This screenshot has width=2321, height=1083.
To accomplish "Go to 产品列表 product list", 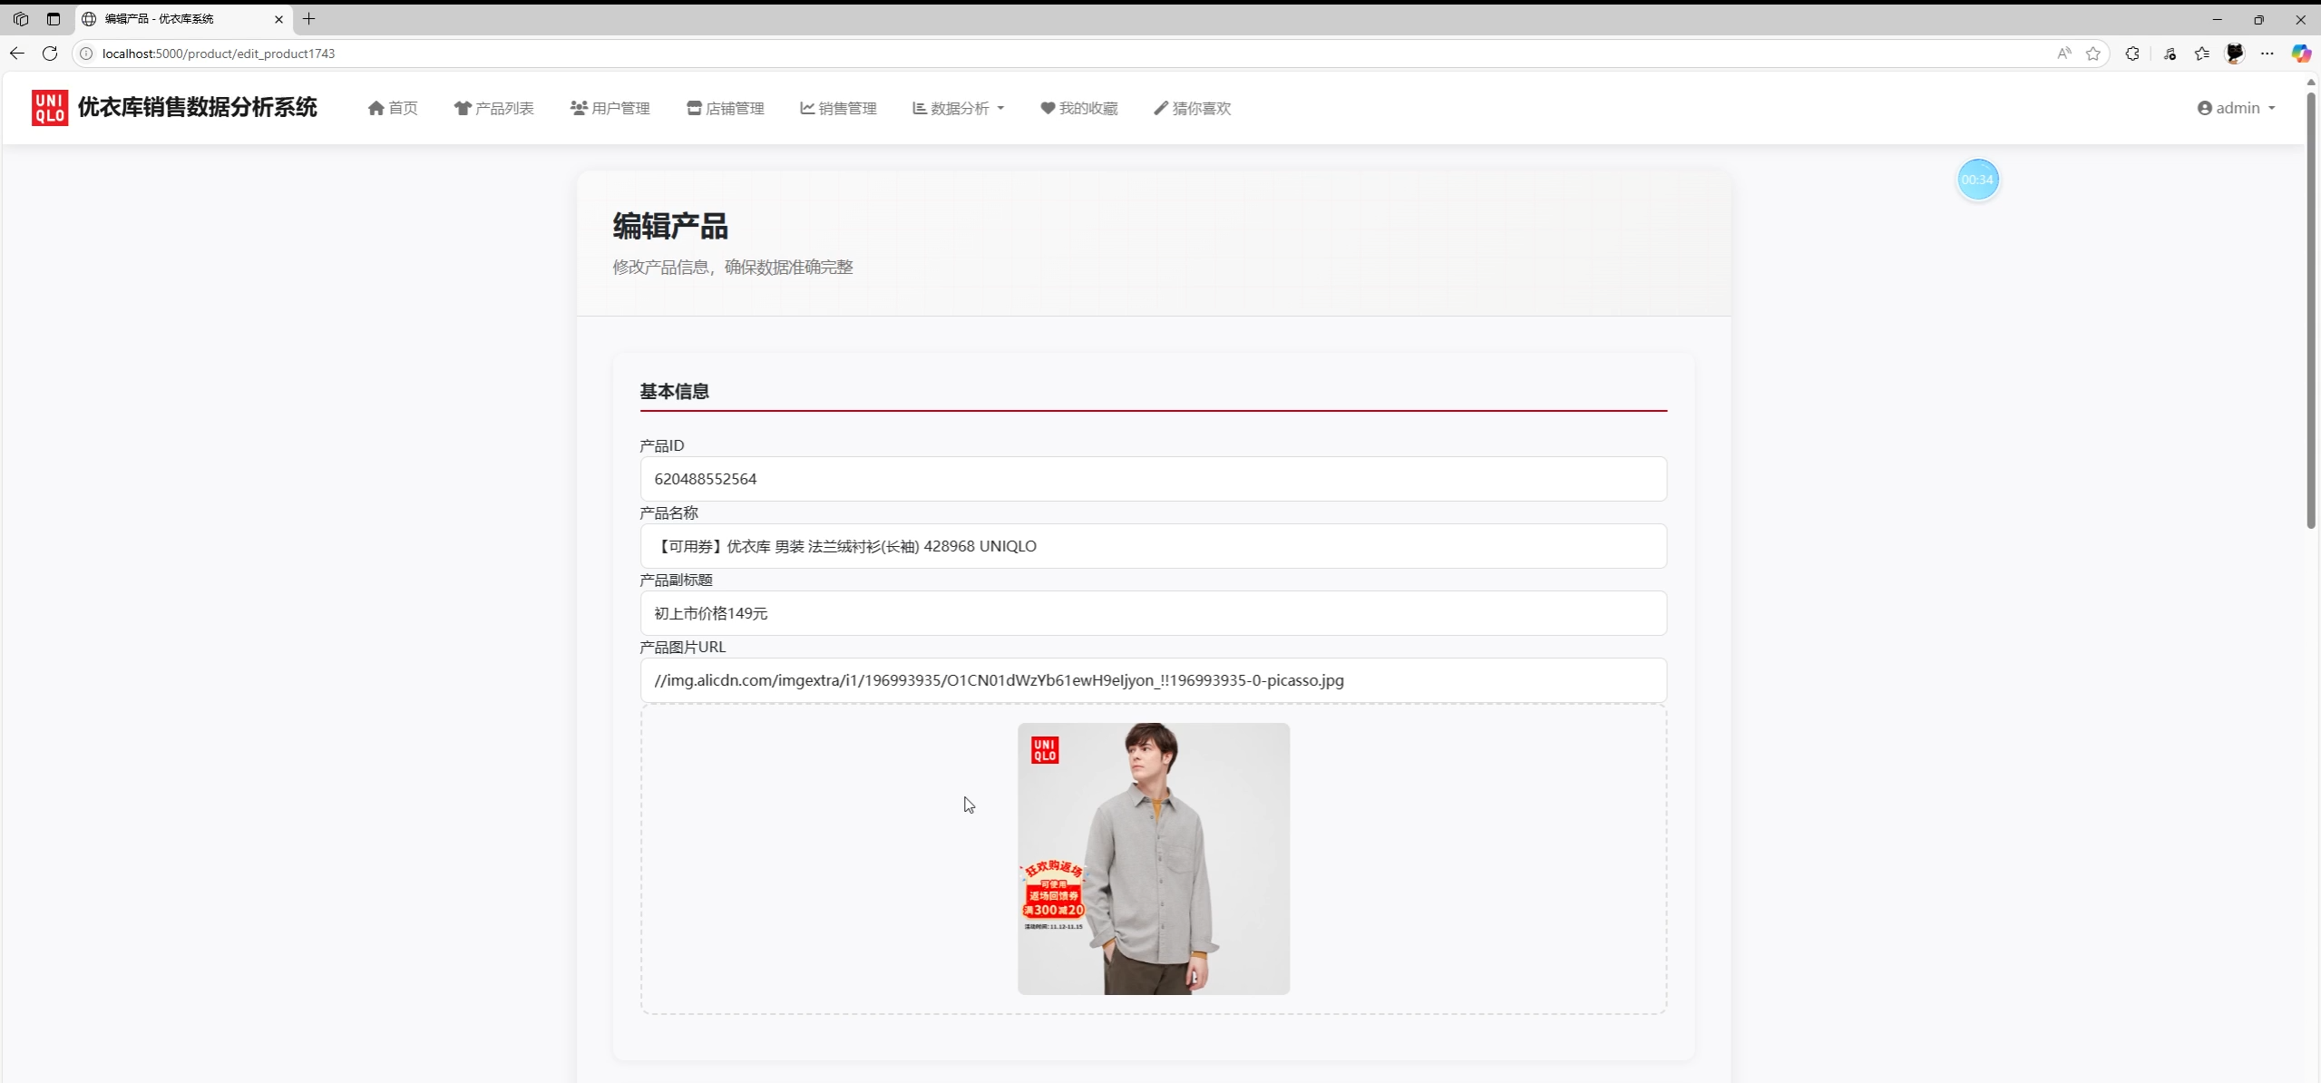I will pos(494,108).
